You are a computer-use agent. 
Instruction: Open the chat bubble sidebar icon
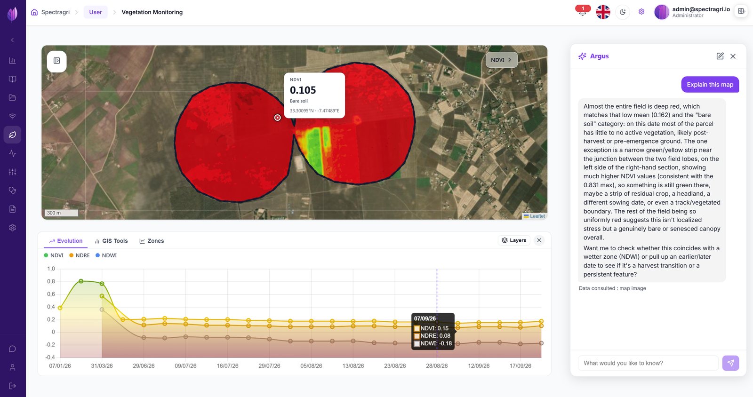(x=13, y=349)
